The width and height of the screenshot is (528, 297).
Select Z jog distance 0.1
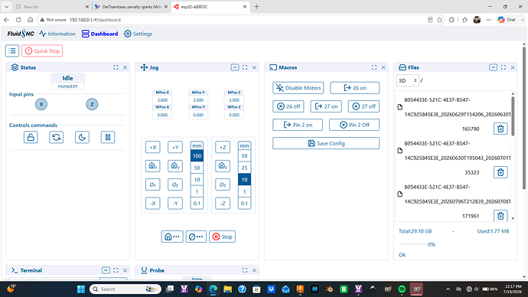[x=244, y=204]
